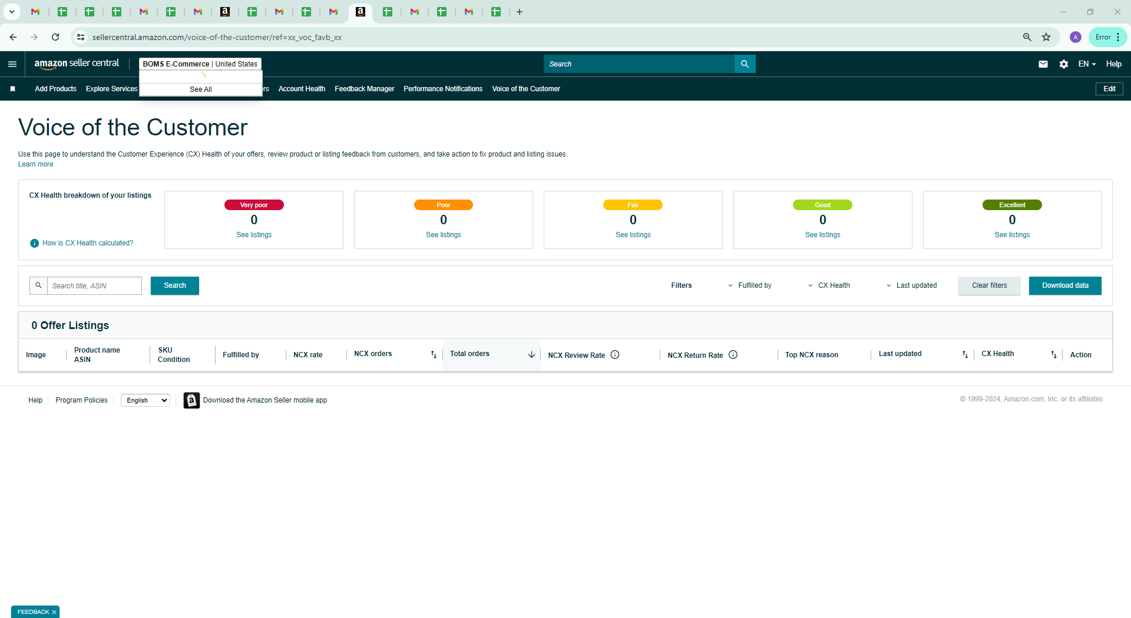The image size is (1131, 618).
Task: Focus the header Search field
Action: tap(639, 64)
